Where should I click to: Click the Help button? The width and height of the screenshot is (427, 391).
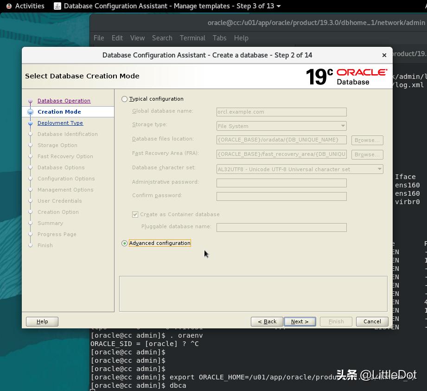(42, 321)
